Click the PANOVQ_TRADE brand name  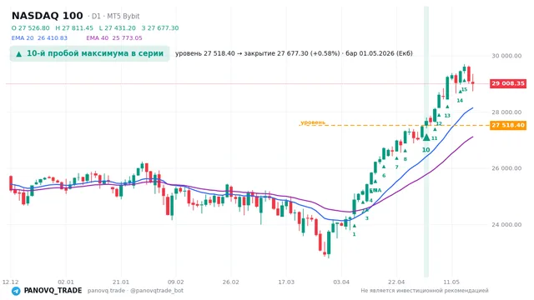[x=53, y=291]
